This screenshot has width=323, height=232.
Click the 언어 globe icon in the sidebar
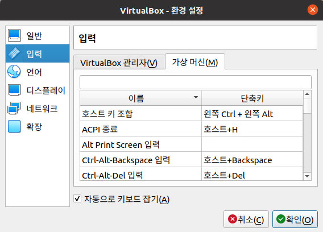tap(14, 72)
